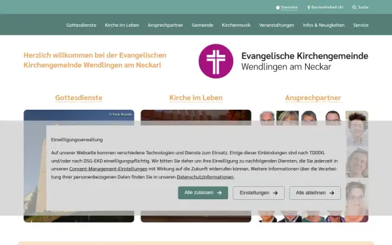Open the Startseite link
The image size is (392, 245).
pyautogui.click(x=289, y=7)
